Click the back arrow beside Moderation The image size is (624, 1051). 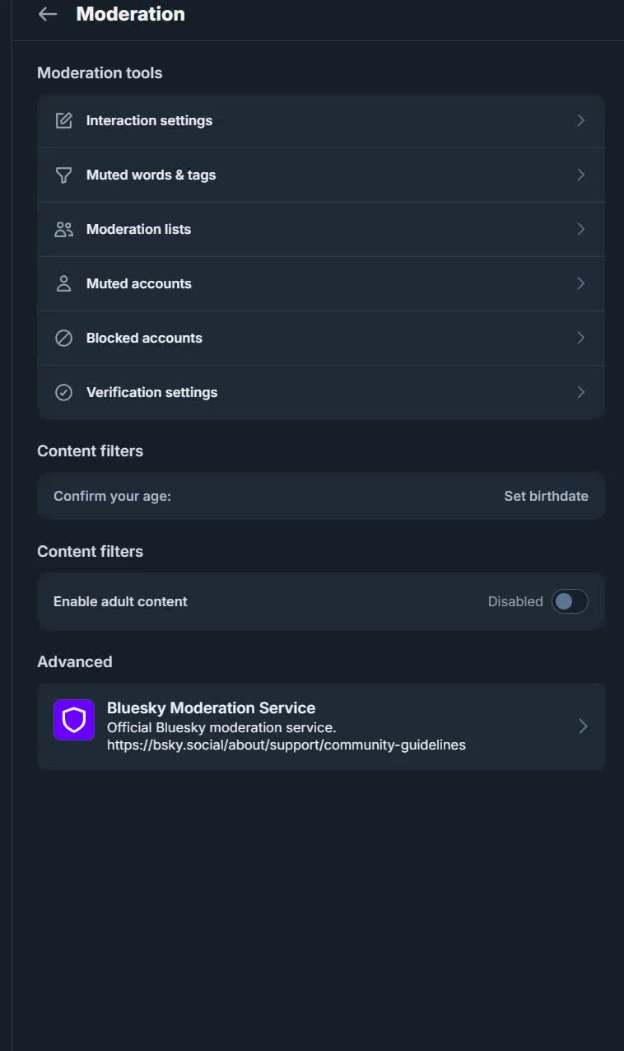tap(48, 14)
